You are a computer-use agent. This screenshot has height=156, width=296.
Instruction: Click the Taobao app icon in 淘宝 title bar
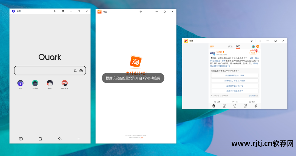[99, 12]
